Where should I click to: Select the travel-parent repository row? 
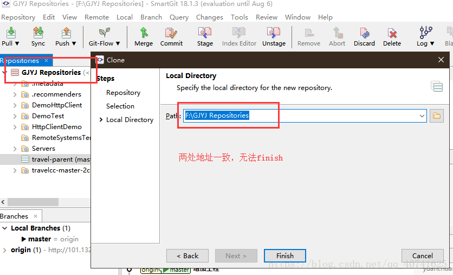click(x=46, y=159)
